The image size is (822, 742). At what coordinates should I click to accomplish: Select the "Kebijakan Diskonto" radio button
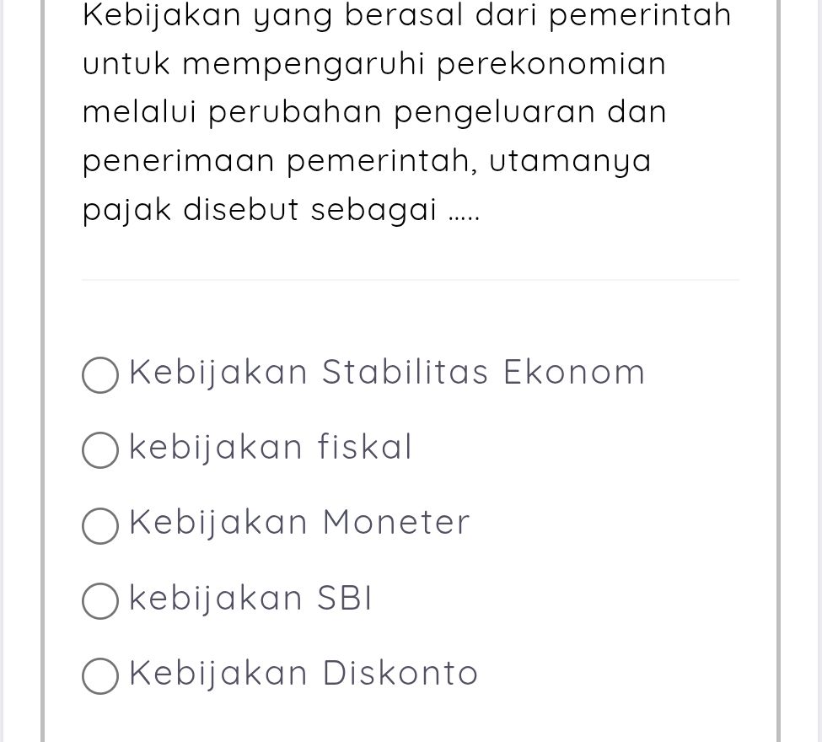pos(99,675)
